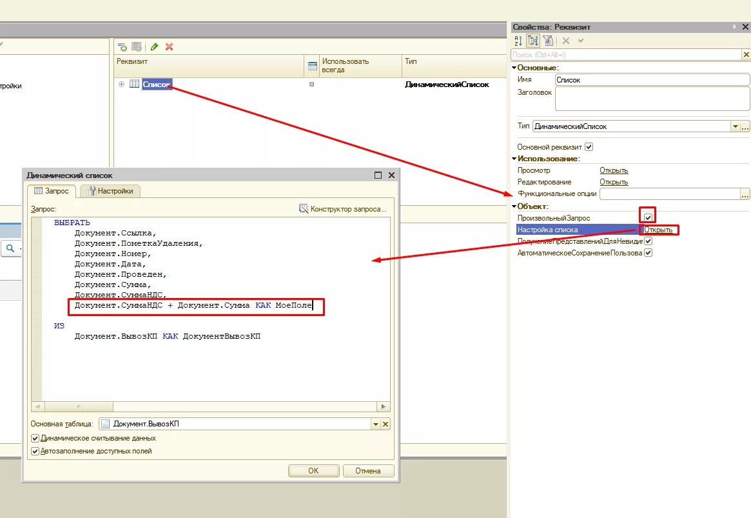The width and height of the screenshot is (751, 518).
Task: Clear the Основная таблица field with X
Action: pyautogui.click(x=385, y=424)
